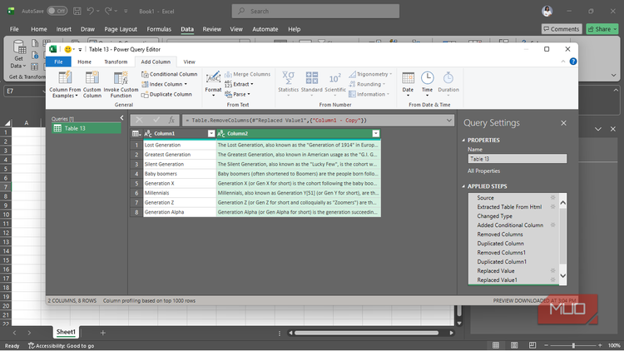Expand the formula bar
Viewport: 624px width, 351px height.
449,120
